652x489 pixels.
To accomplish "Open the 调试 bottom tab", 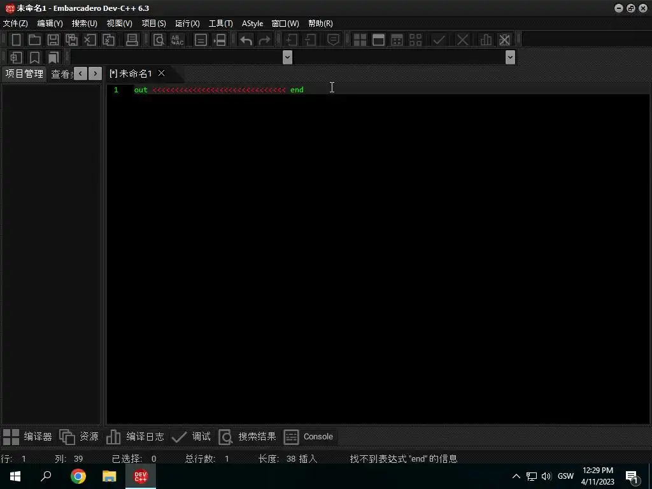I will [191, 437].
